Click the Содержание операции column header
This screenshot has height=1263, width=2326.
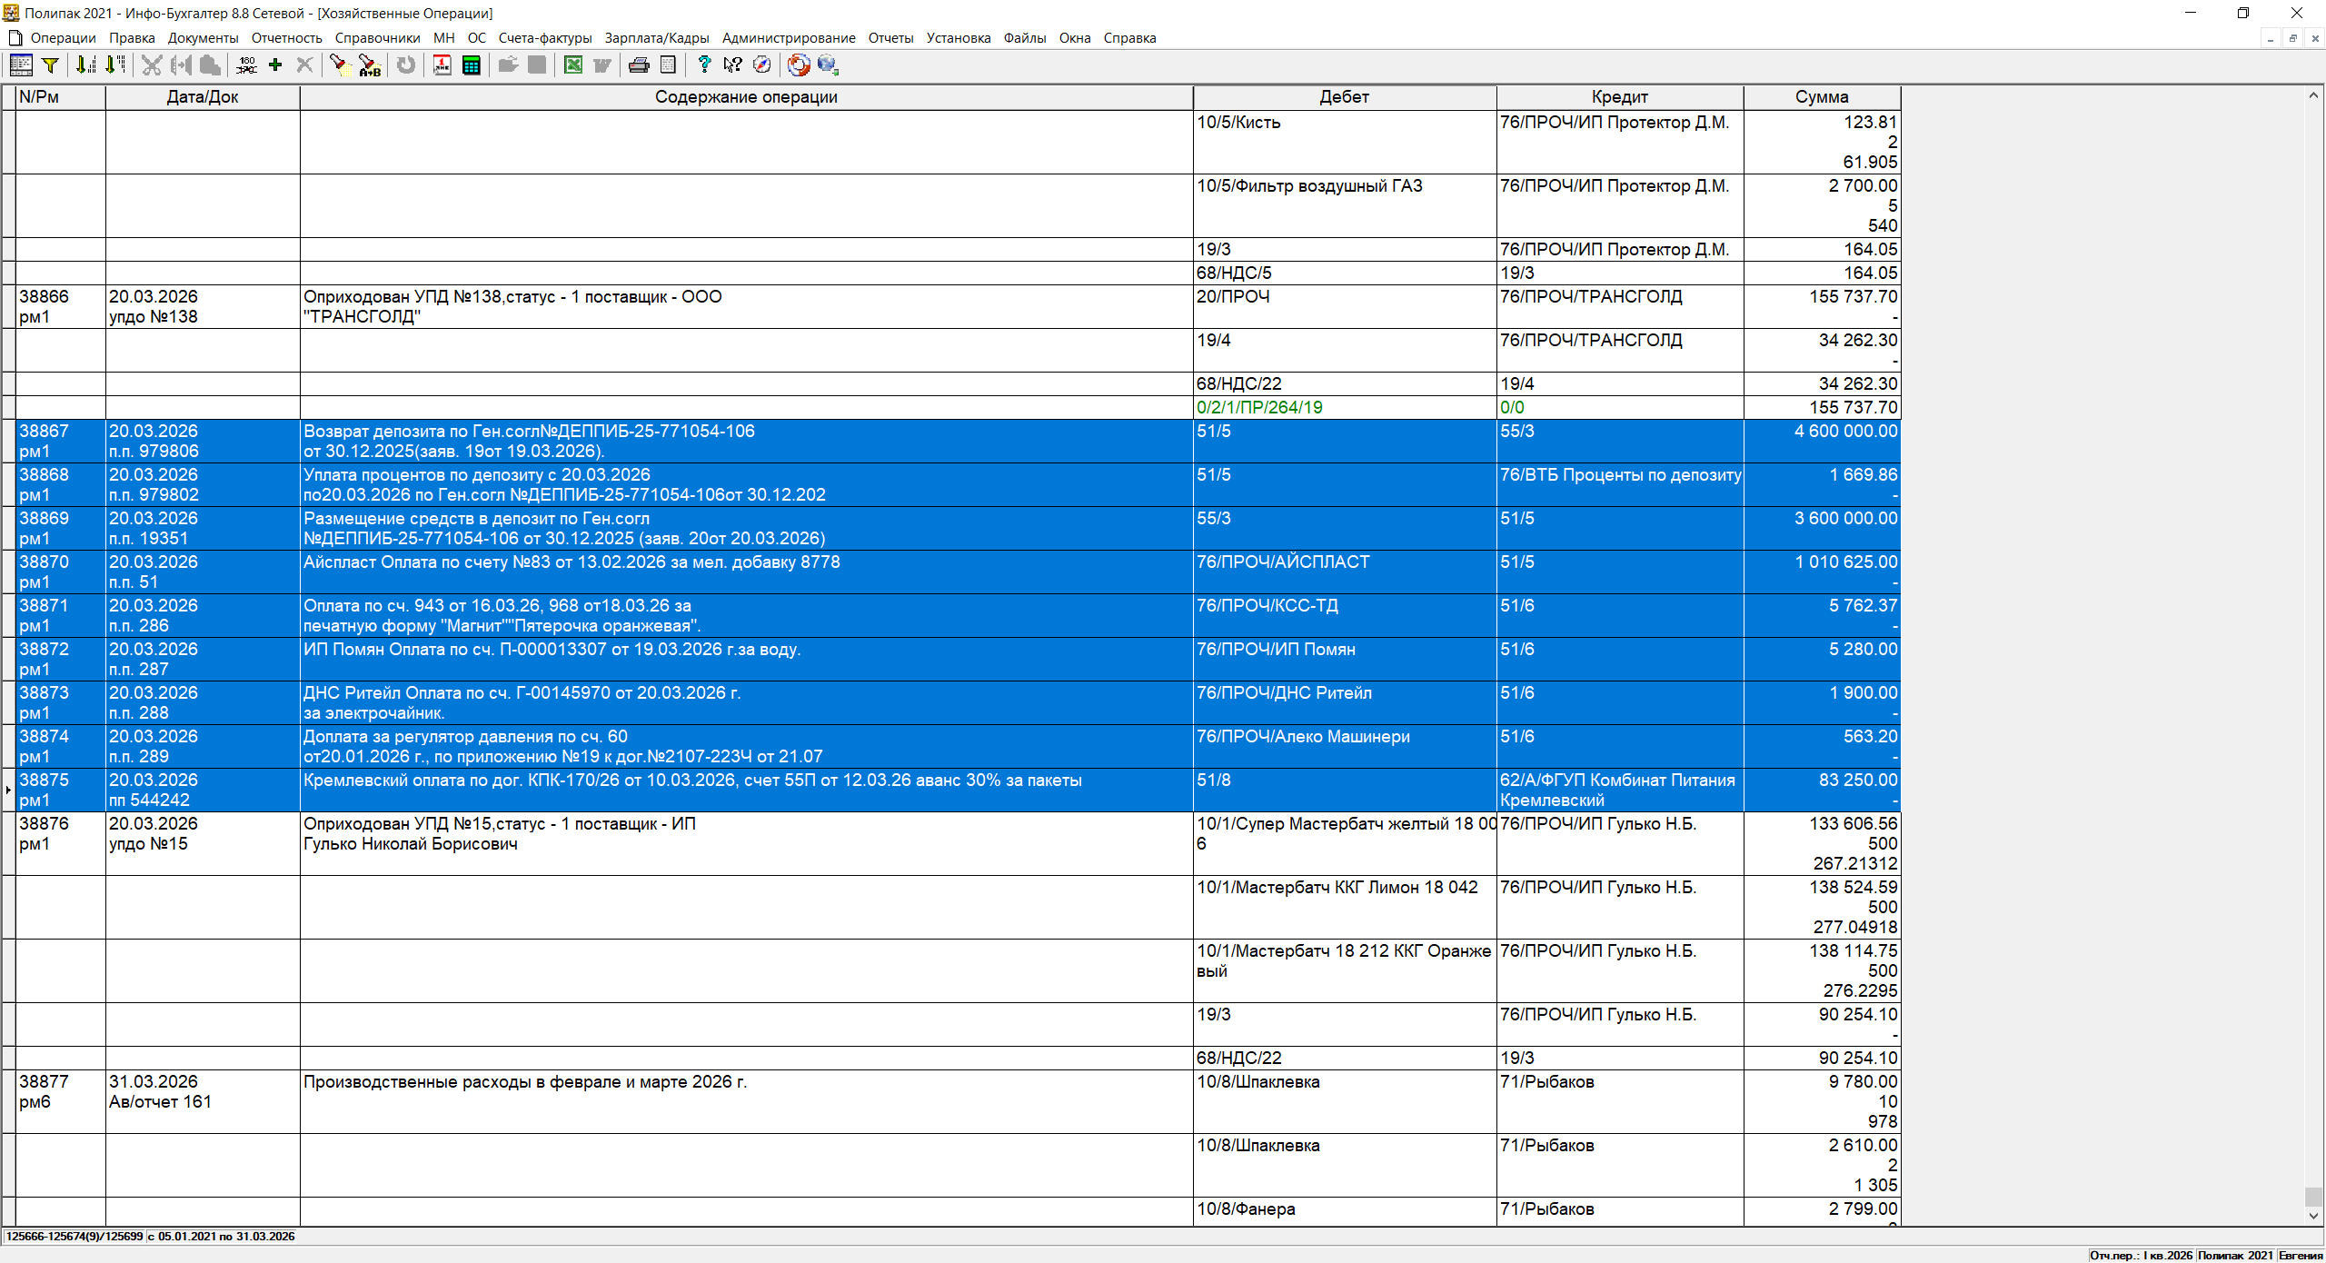745,97
